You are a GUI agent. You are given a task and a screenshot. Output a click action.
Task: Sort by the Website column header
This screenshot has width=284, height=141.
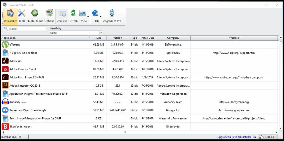pos(234,38)
